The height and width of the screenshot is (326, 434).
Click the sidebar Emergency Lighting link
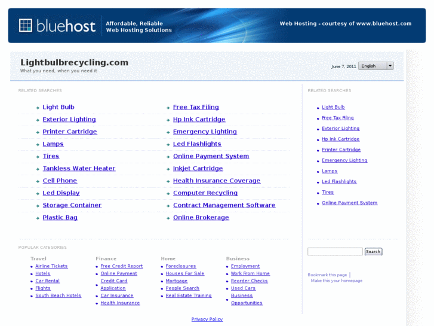[344, 160]
